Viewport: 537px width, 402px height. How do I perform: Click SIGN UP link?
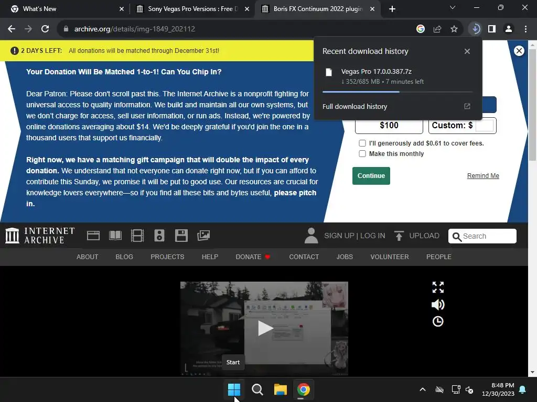coord(339,236)
